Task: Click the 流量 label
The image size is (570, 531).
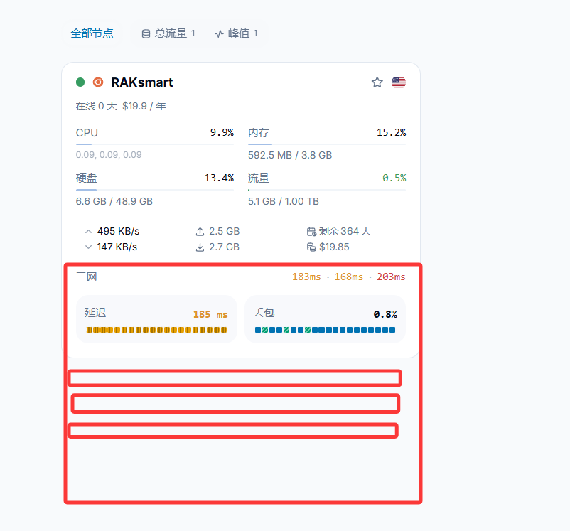Action: (259, 178)
